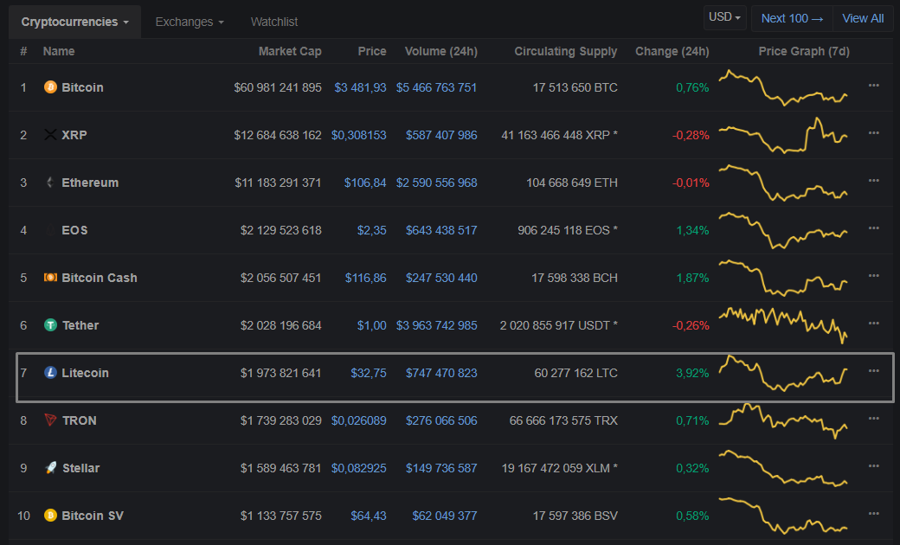The width and height of the screenshot is (900, 545).
Task: Sort table by Price column header
Action: pos(372,51)
